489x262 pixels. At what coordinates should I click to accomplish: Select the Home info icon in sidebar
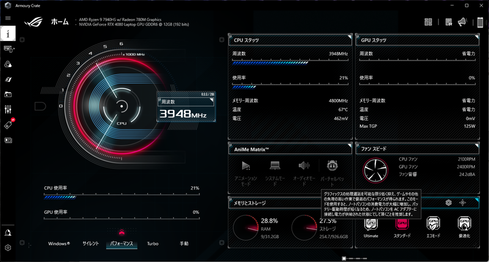[8, 34]
